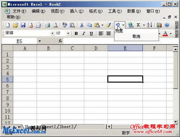Toggle Underline formatting
Screen dimensions: 180x137
tap(91, 34)
